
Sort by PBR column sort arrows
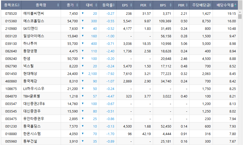pyautogui.click(x=187, y=5)
